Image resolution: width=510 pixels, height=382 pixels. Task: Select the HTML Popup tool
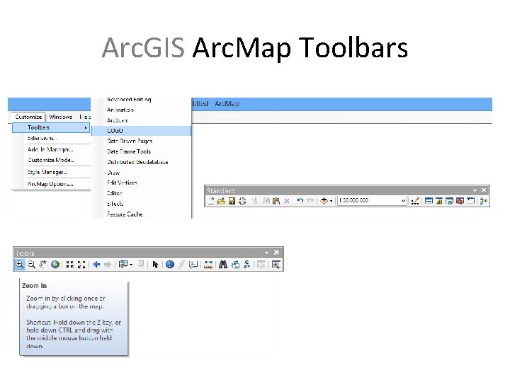pos(193,265)
